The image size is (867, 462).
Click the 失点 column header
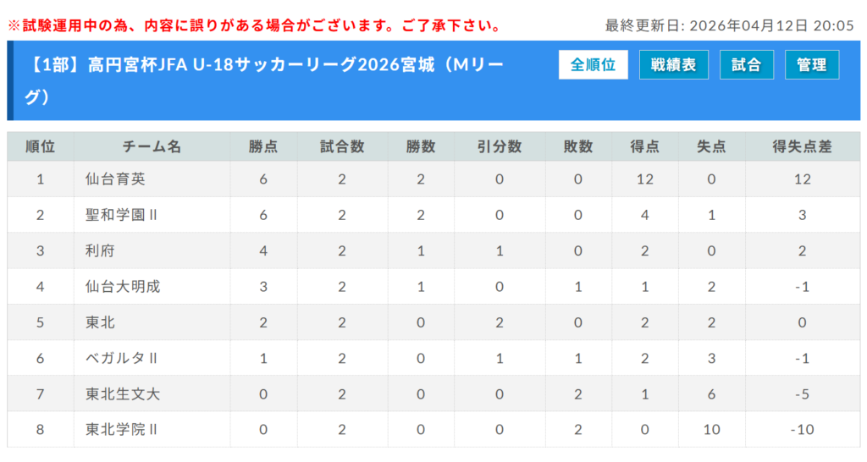711,146
